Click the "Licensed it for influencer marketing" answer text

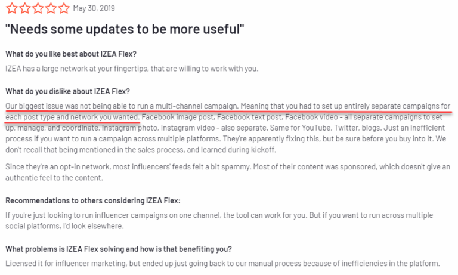coord(222,264)
